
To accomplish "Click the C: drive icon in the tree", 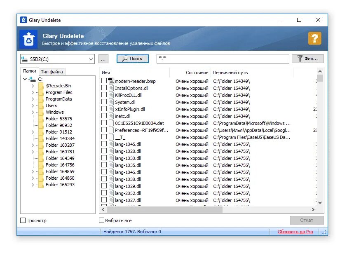I will pos(33,79).
